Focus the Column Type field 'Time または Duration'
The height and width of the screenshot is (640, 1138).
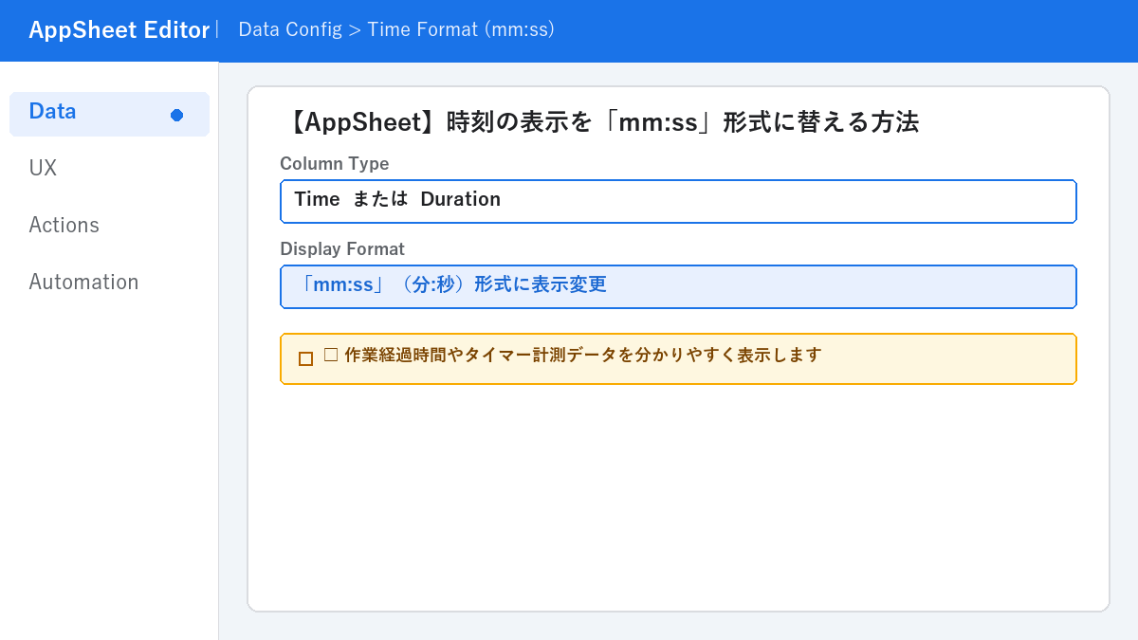click(x=678, y=201)
